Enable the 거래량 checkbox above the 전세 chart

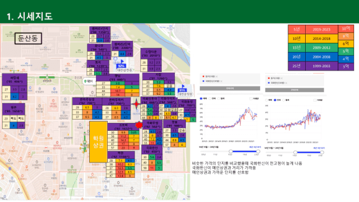click(x=315, y=100)
